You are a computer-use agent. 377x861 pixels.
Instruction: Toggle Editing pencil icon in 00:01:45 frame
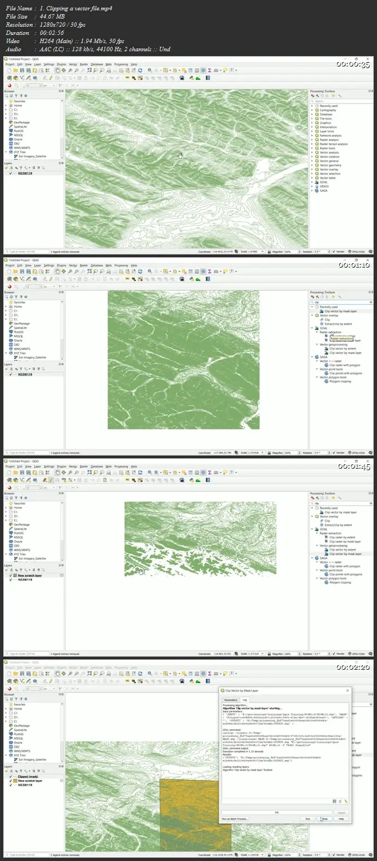[51, 480]
